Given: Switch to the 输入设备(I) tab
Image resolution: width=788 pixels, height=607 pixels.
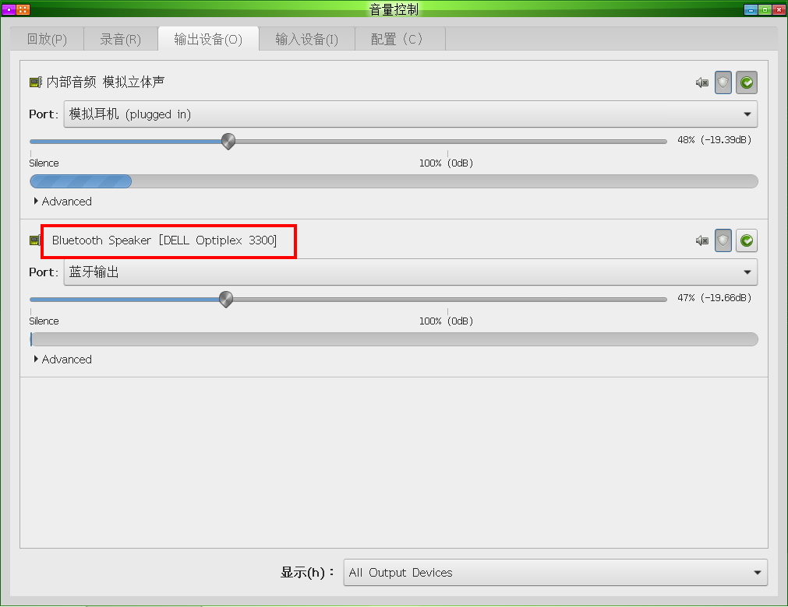Looking at the screenshot, I should pos(306,39).
